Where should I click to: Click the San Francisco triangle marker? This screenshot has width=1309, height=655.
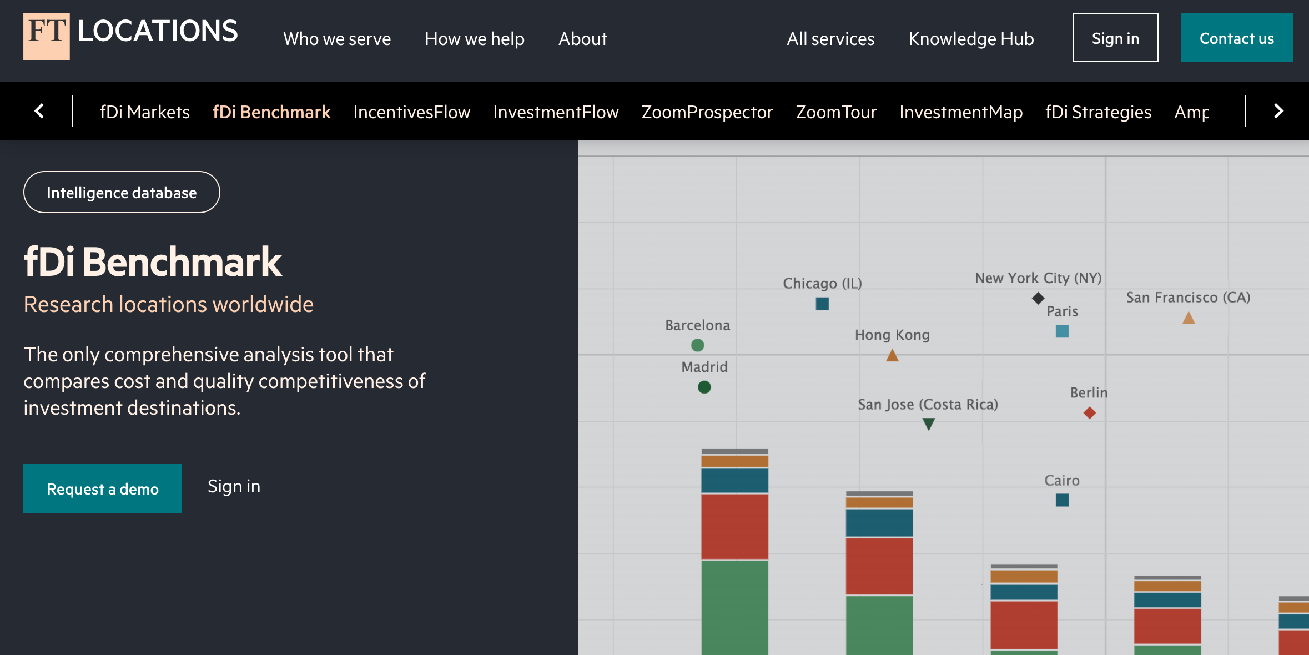pyautogui.click(x=1188, y=318)
